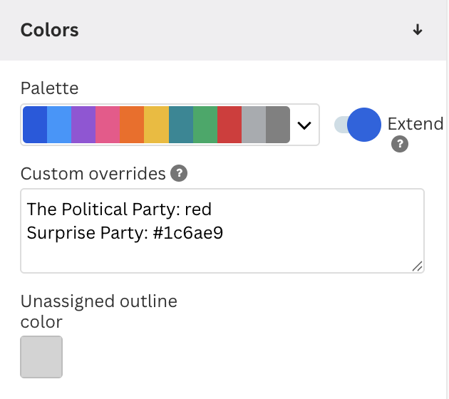
Task: Click the textarea resize handle corner
Action: pos(417,266)
